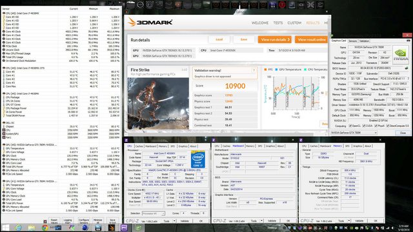Click the NVIDIA logo in GPU-Z

click(401, 54)
